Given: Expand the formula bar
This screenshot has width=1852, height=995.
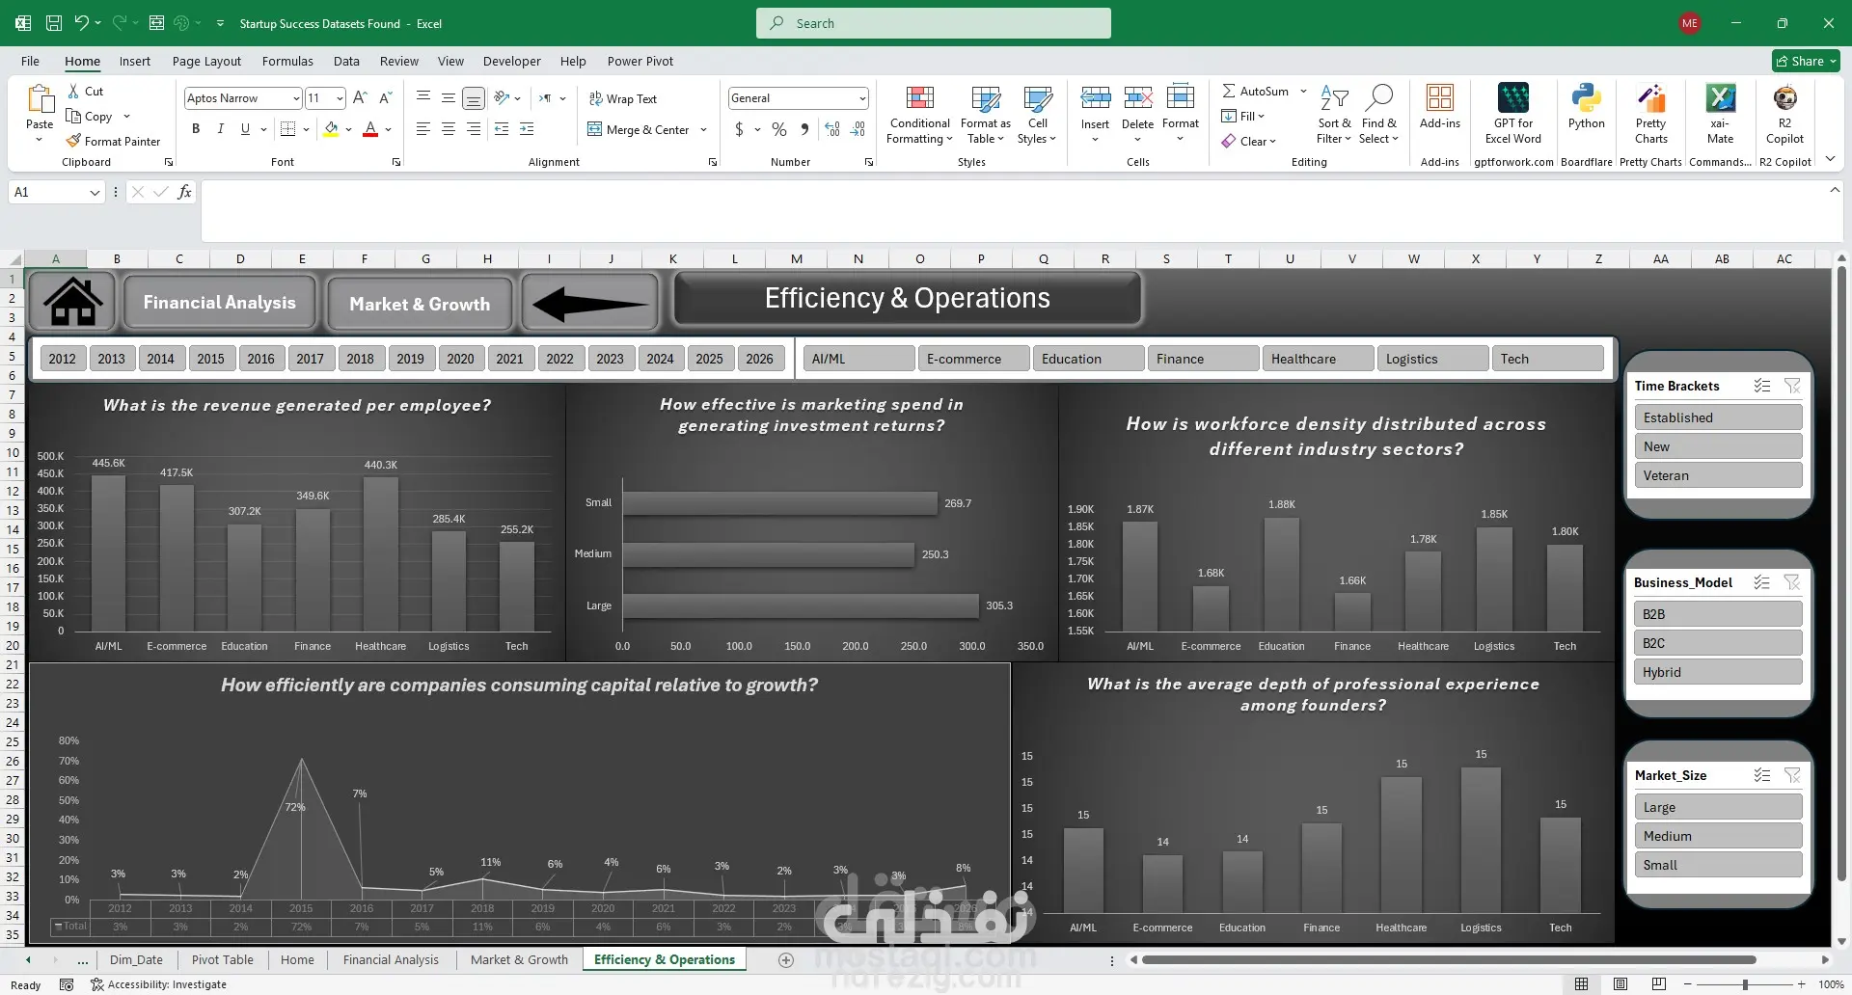Looking at the screenshot, I should (1835, 191).
